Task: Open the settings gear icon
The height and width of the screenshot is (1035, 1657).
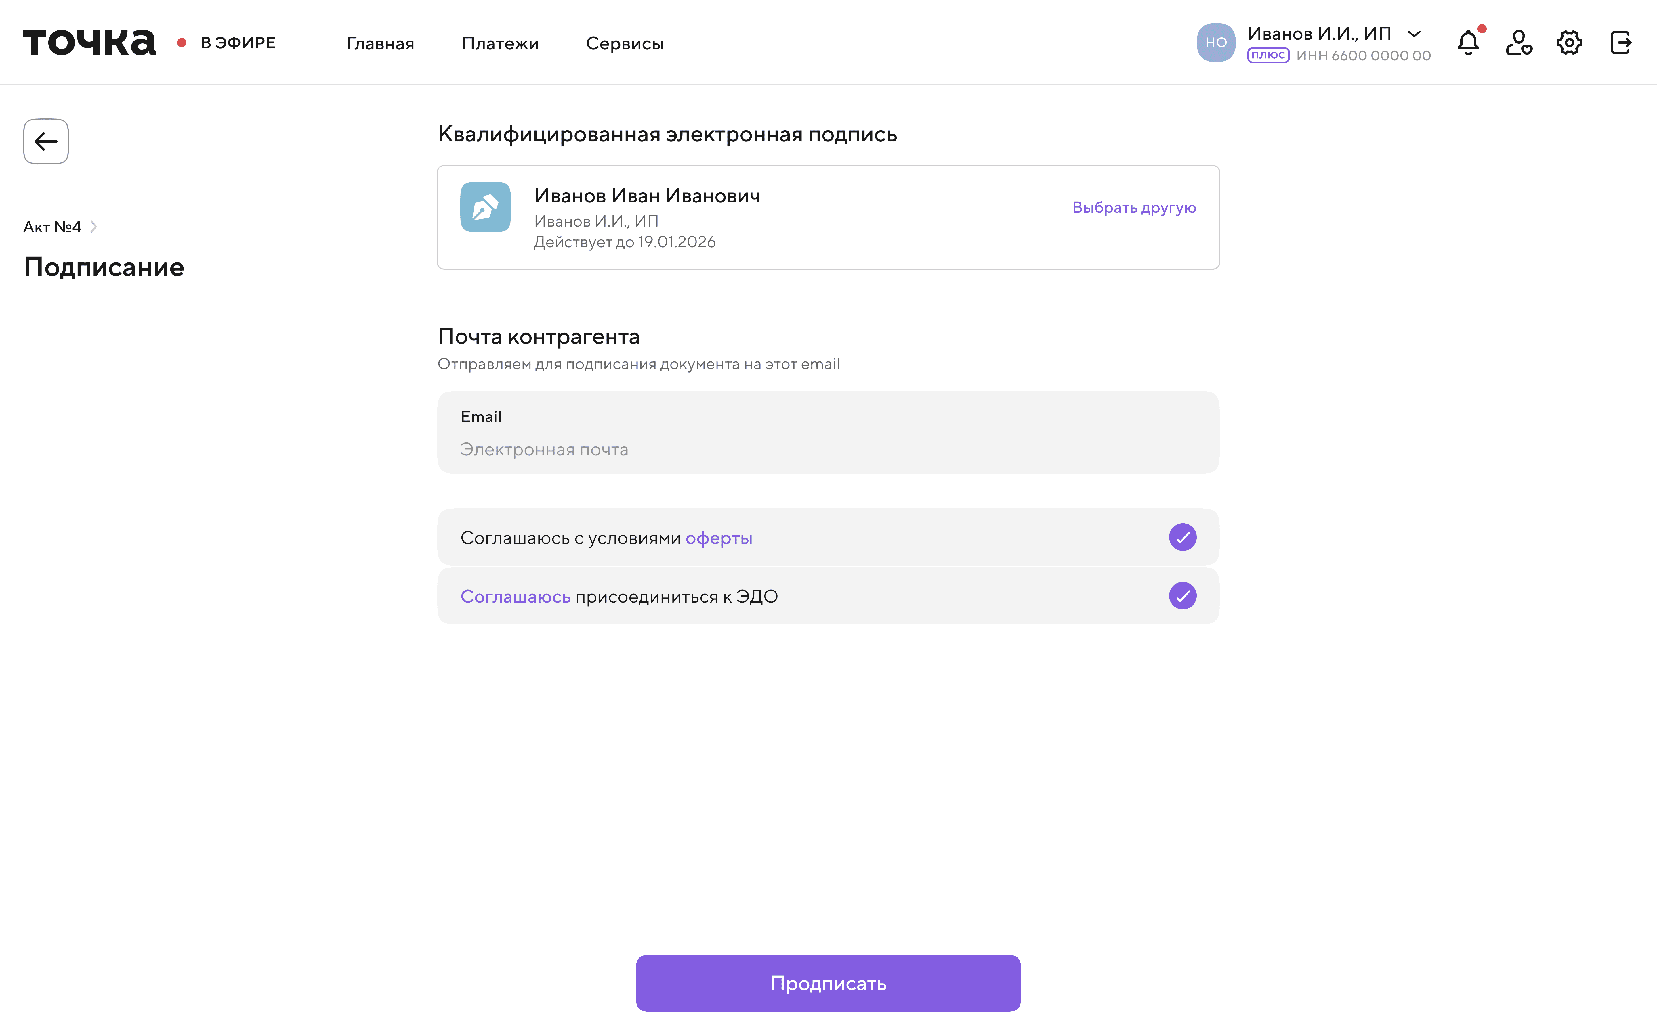Action: 1569,43
